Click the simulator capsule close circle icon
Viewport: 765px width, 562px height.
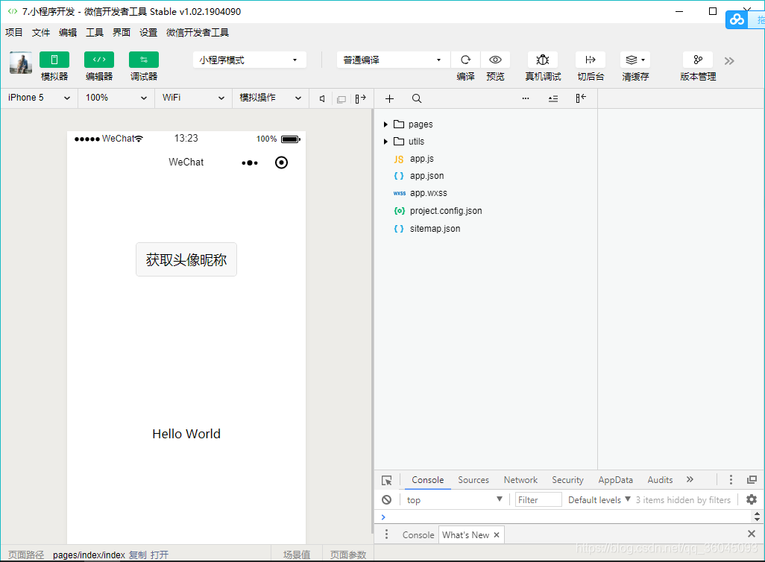pyautogui.click(x=282, y=162)
